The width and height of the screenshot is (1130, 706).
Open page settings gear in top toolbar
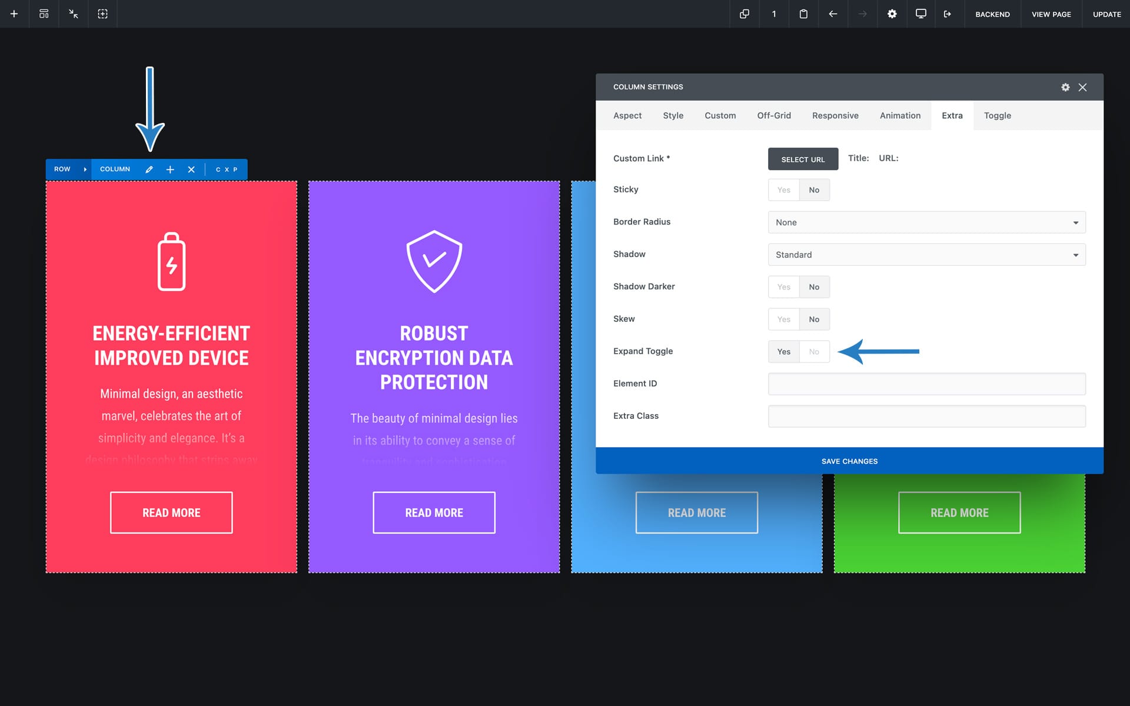tap(892, 14)
